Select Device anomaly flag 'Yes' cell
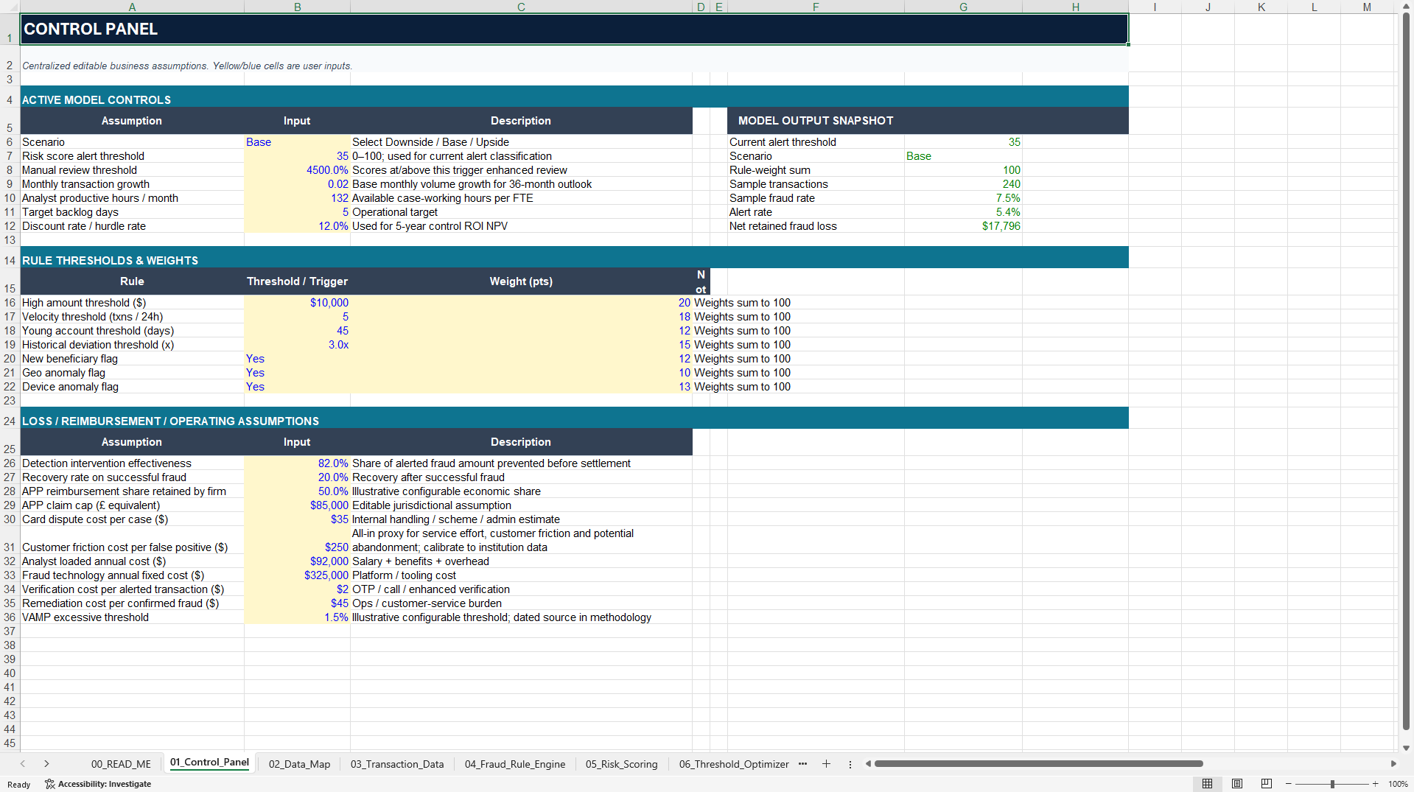The image size is (1414, 792). coord(297,387)
